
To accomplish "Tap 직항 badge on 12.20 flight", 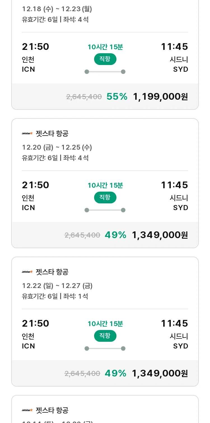I will 105,197.
